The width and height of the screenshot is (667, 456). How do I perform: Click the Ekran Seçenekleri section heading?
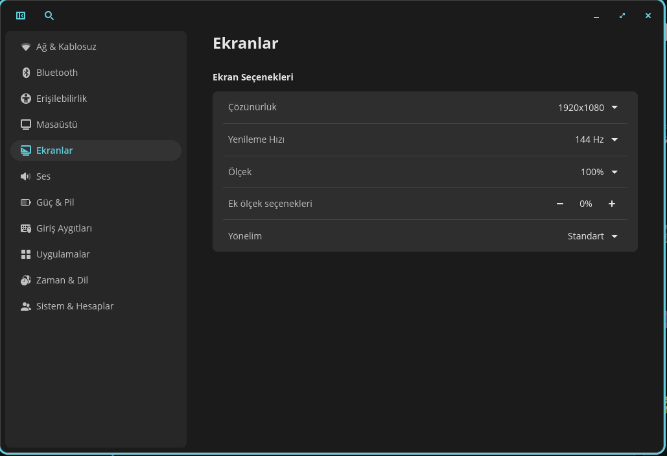click(x=253, y=77)
